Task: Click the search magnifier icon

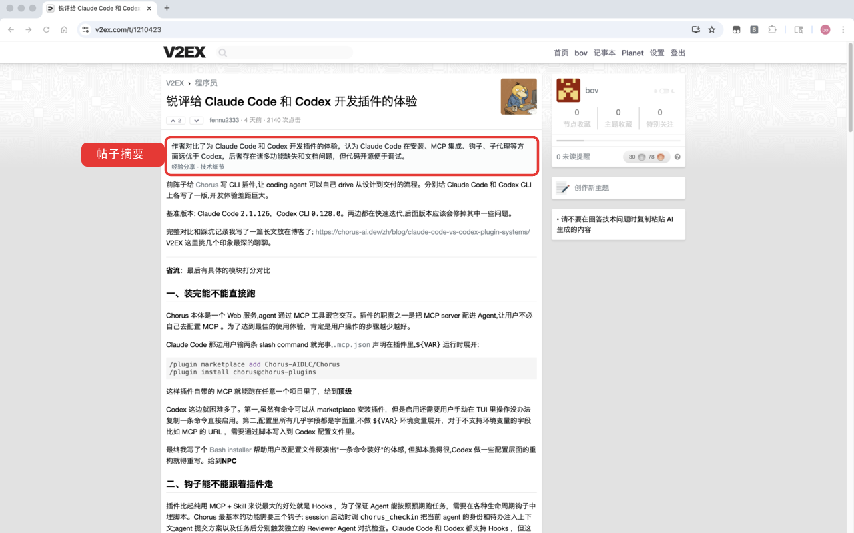Action: coord(223,53)
